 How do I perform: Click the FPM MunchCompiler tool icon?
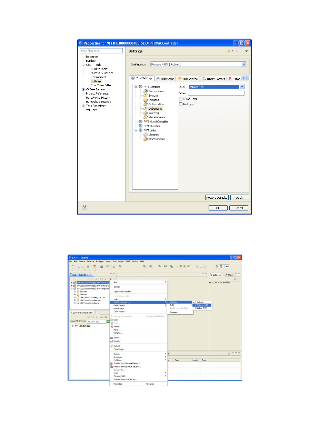click(141, 121)
